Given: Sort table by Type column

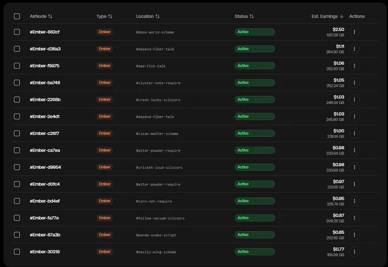Looking at the screenshot, I should [x=104, y=17].
